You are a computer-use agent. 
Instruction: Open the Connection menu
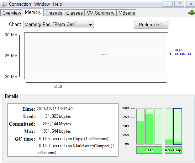(x=20, y=4)
